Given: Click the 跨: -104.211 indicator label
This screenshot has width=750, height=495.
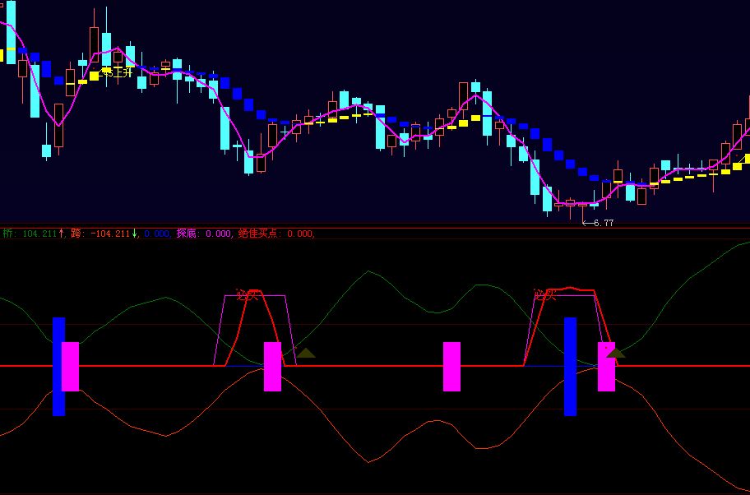Looking at the screenshot, I should 100,234.
